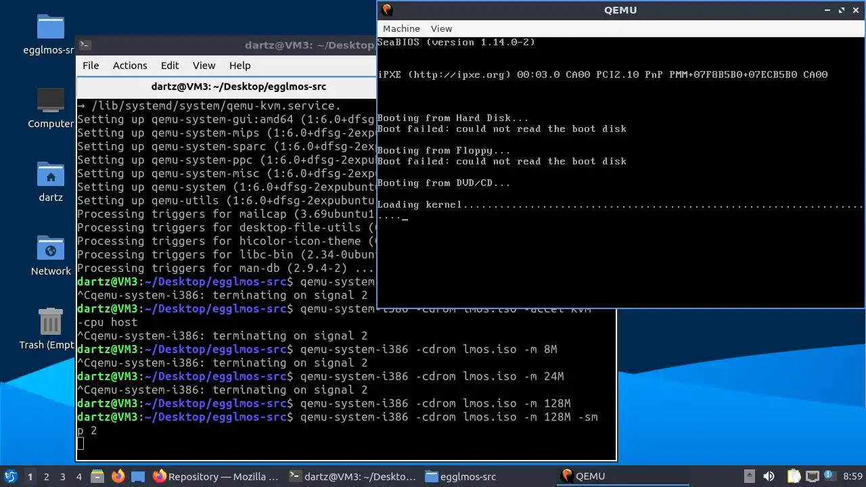Switch to the egglmos-src file manager taskbar entry

(488, 476)
